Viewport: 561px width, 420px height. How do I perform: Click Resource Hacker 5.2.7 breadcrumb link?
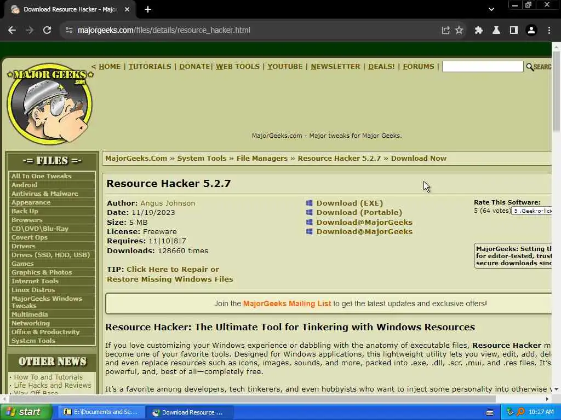339,158
